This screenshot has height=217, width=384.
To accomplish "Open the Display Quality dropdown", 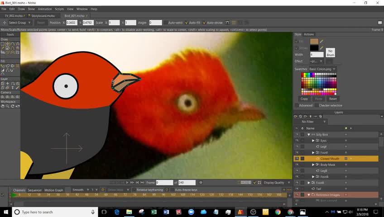I will (277, 183).
